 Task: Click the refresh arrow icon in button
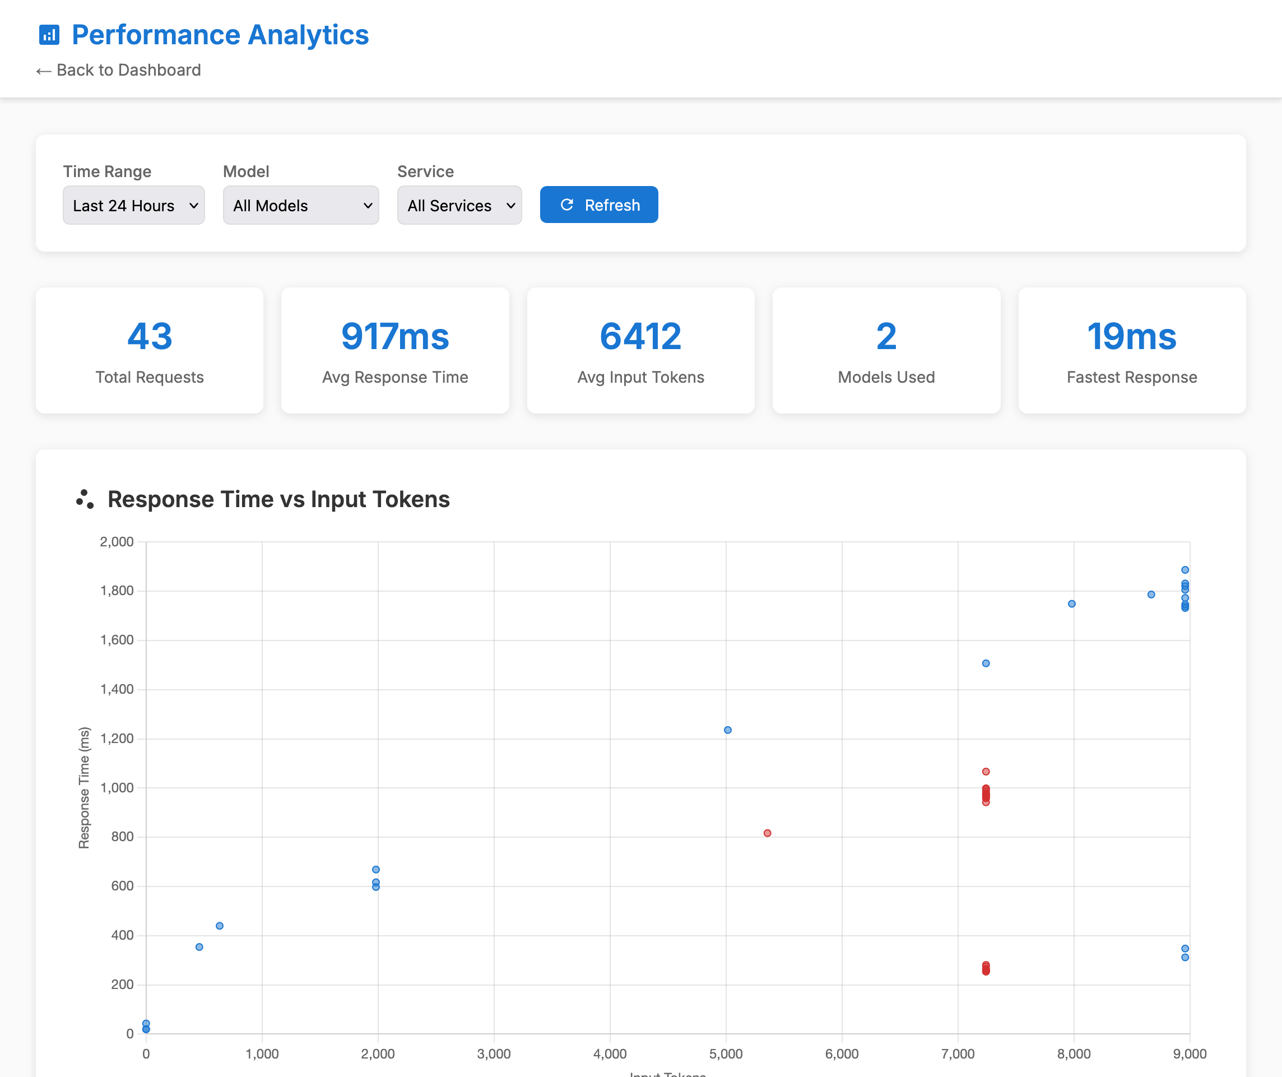[x=566, y=205]
